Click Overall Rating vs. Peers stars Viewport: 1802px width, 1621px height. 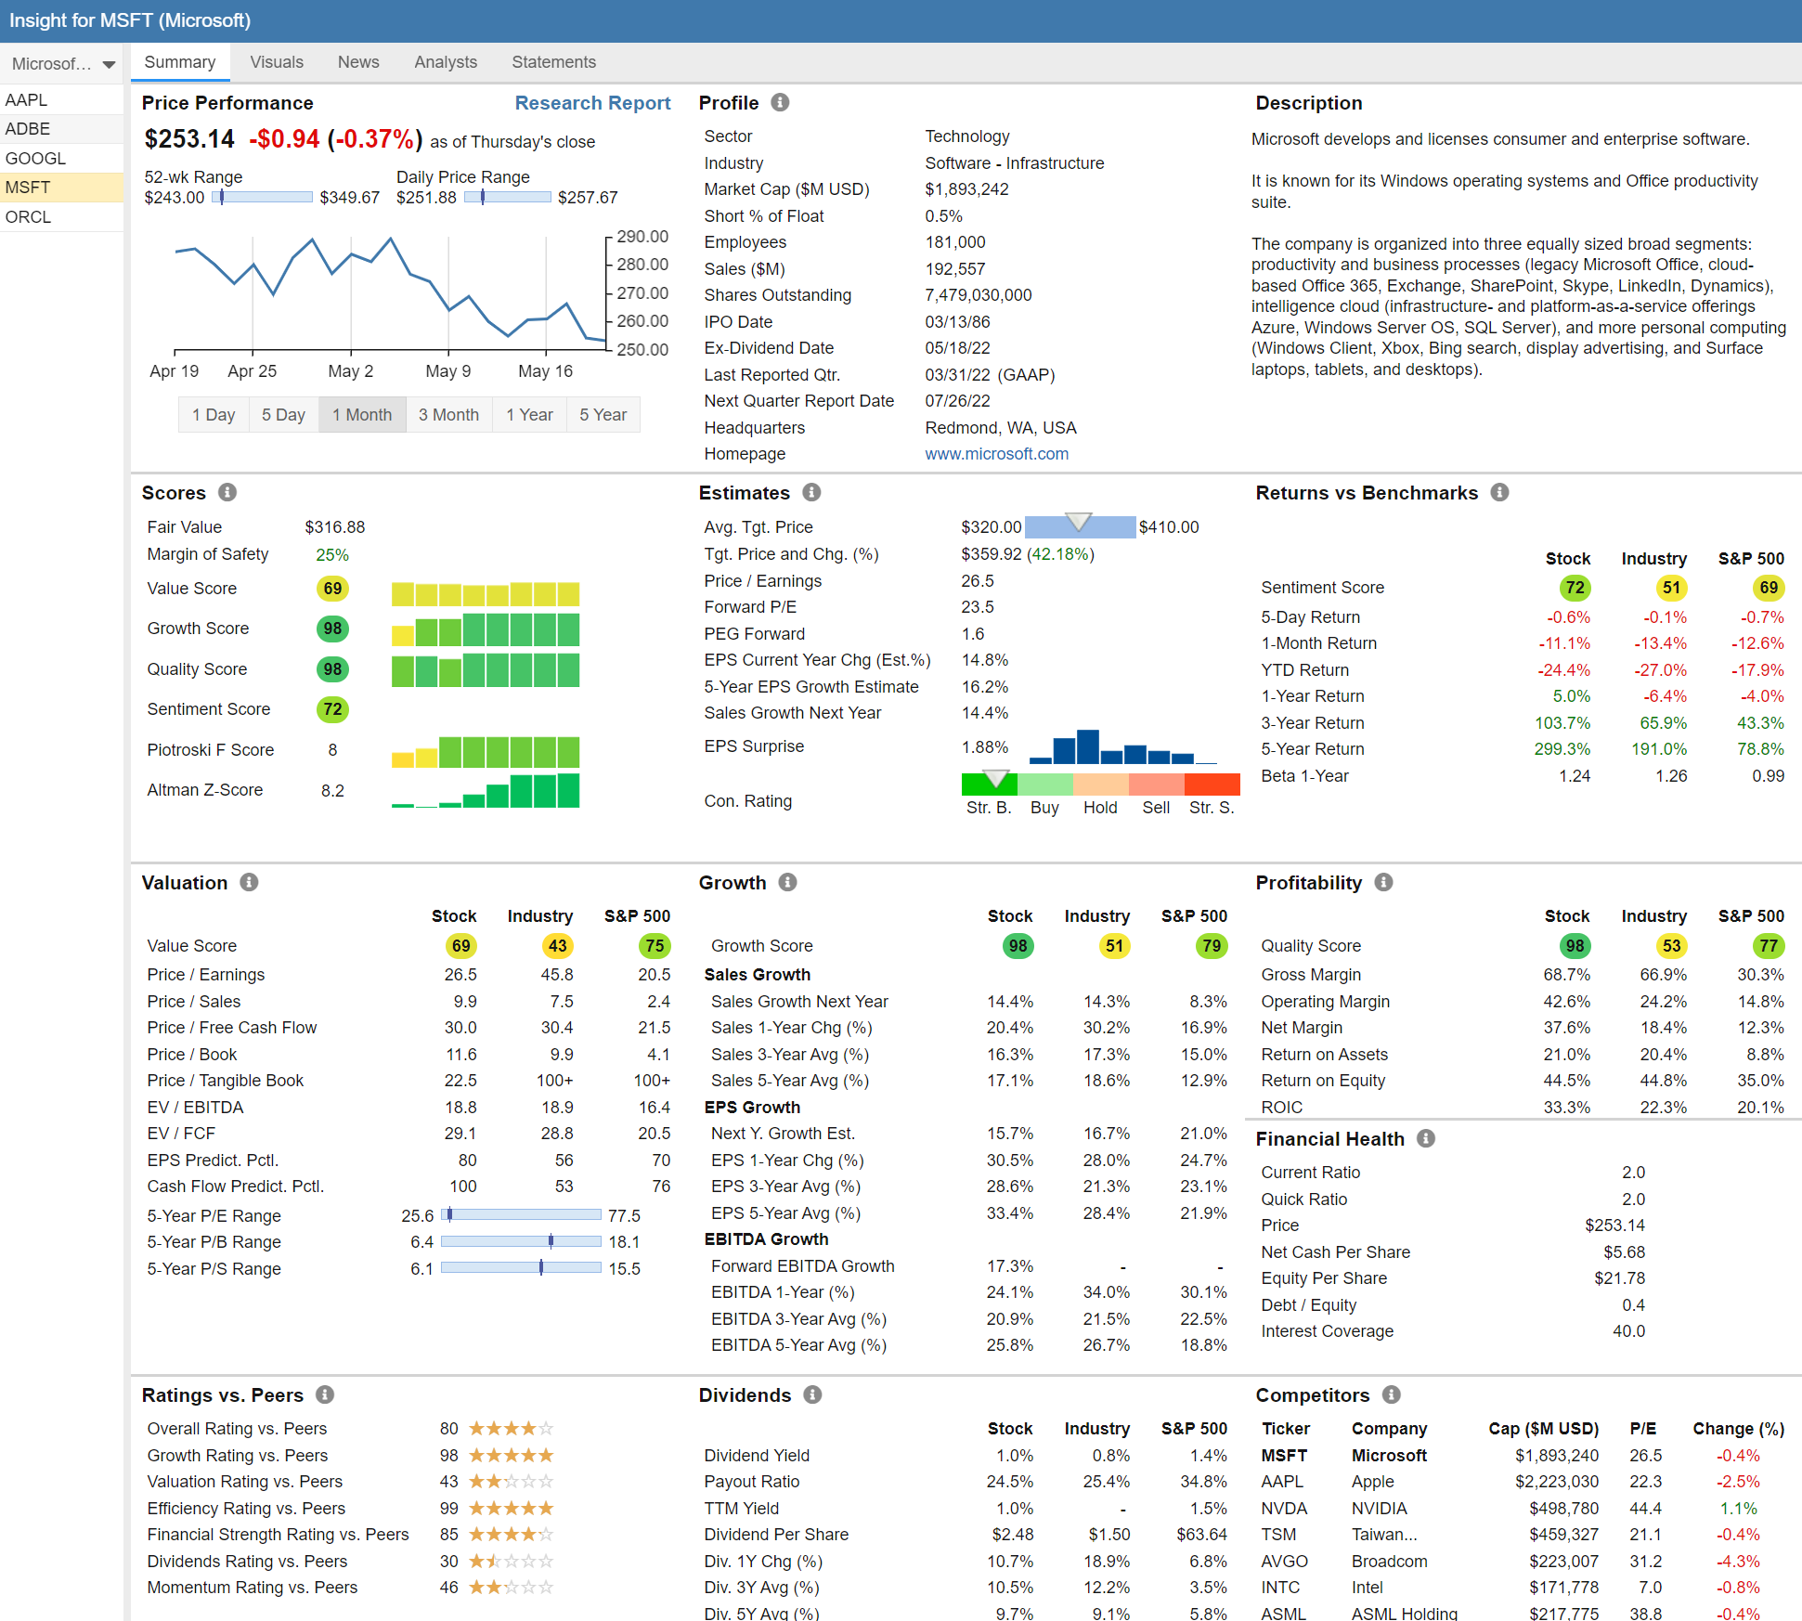coord(511,1429)
